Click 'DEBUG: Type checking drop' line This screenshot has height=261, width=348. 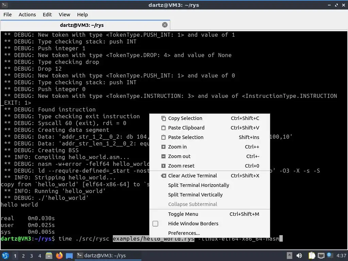point(52,62)
